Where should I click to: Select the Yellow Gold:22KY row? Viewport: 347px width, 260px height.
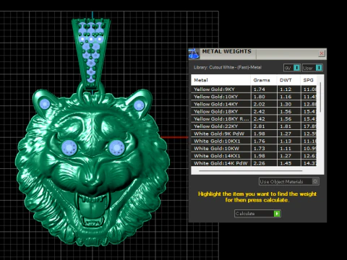[254, 126]
